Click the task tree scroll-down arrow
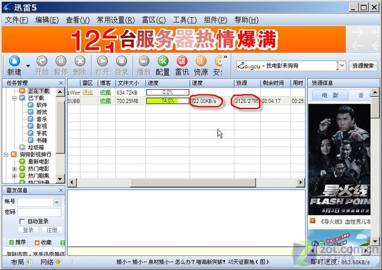This screenshot has width=382, height=270. pos(60,179)
